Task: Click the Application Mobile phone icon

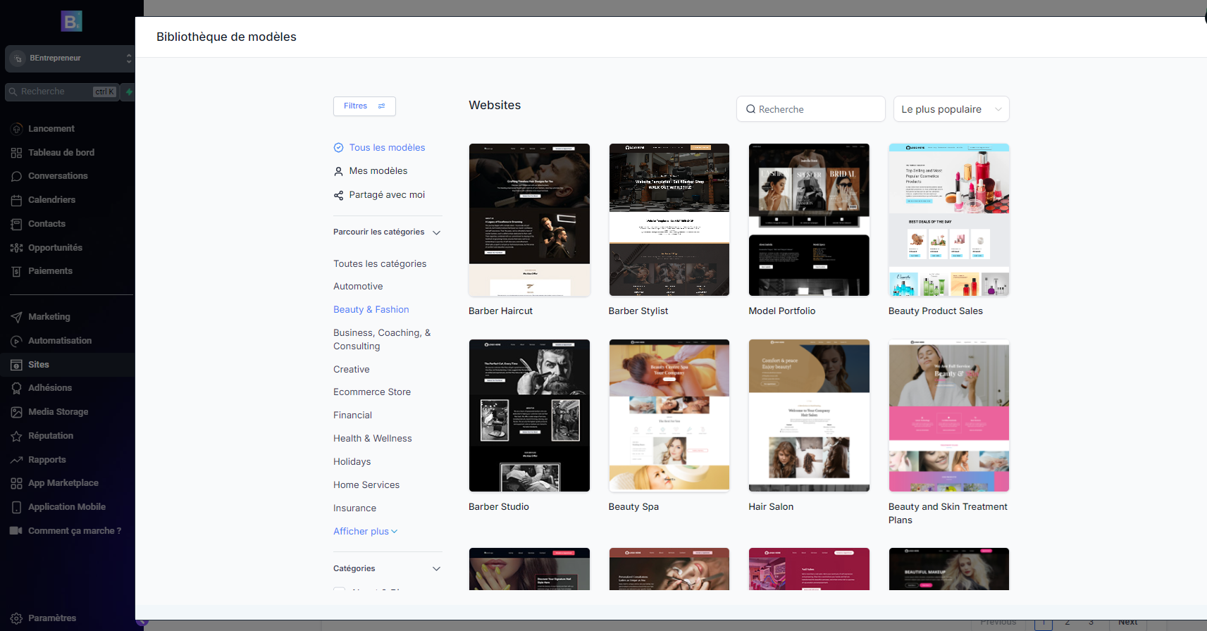Action: [16, 507]
